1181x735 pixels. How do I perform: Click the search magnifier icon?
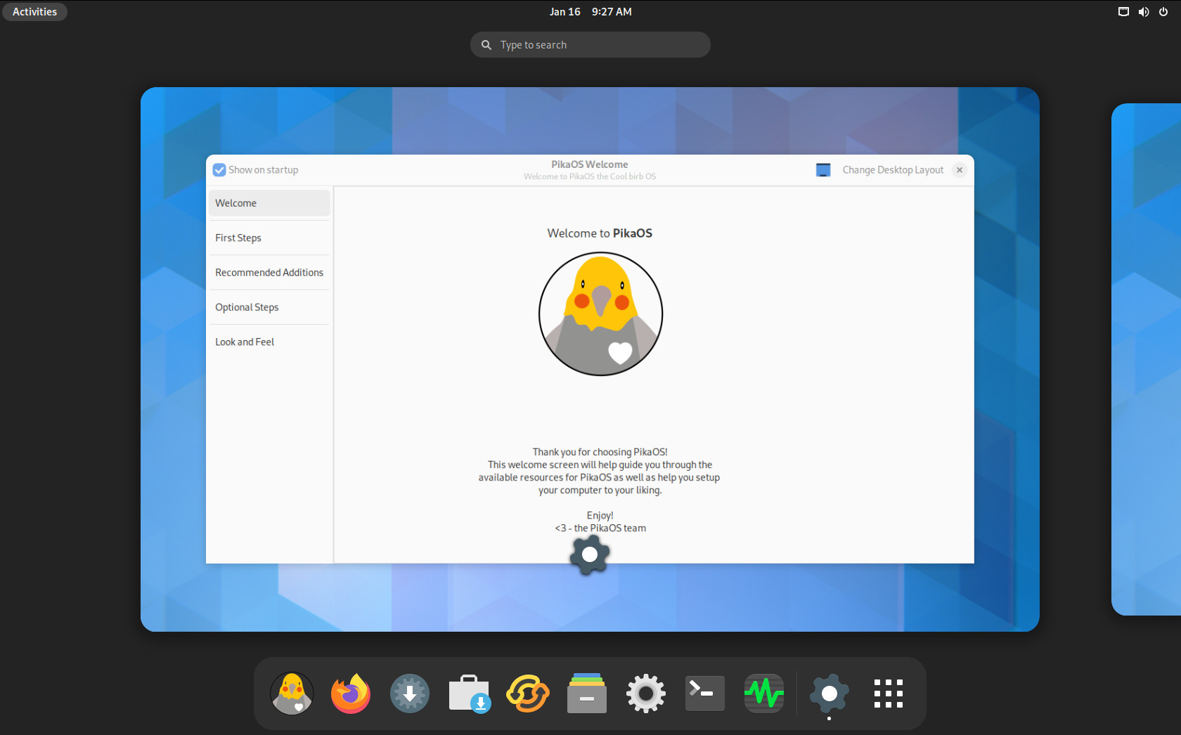486,45
